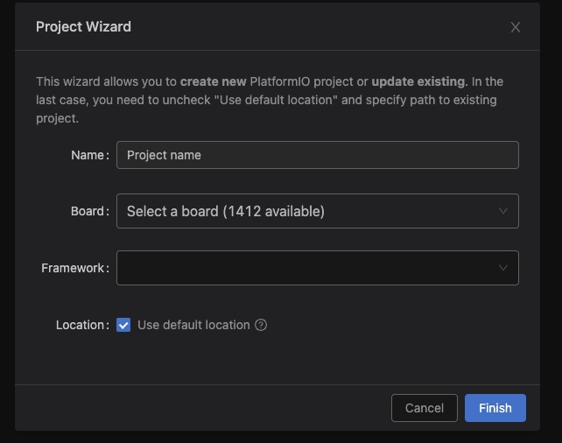Click the "Location:" field label
This screenshot has width=562, height=443.
tap(81, 325)
